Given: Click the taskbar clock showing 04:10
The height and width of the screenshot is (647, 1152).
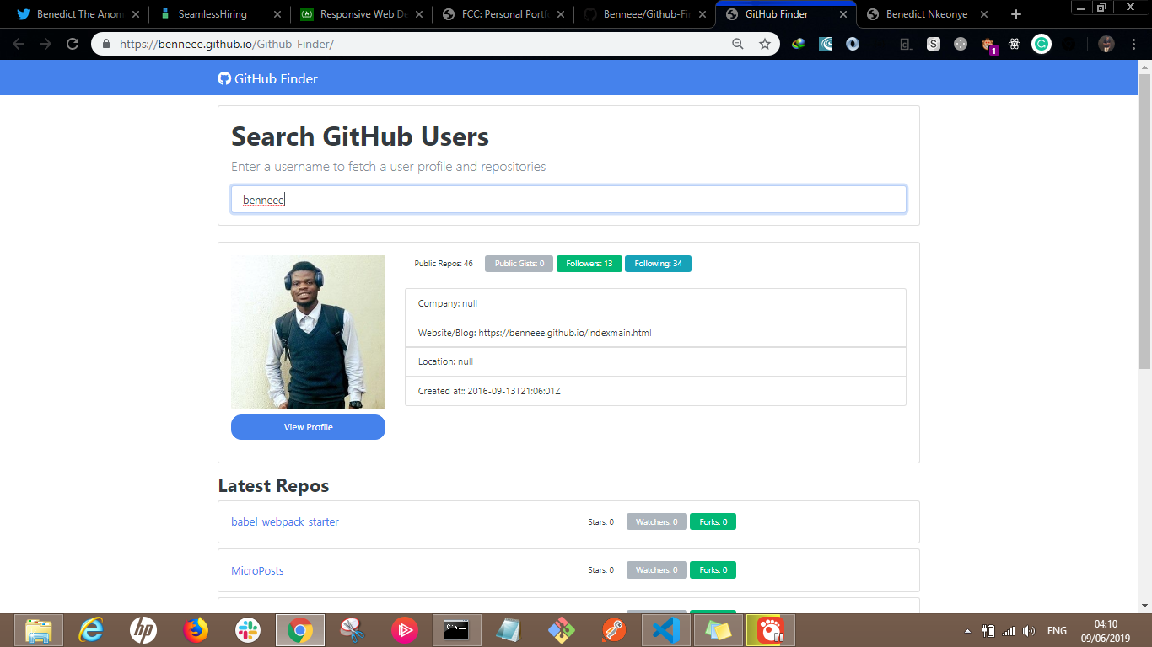Looking at the screenshot, I should click(x=1106, y=624).
